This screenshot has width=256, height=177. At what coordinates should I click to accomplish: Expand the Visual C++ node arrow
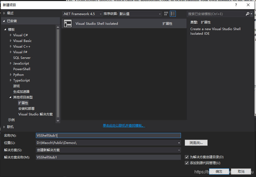(11, 46)
